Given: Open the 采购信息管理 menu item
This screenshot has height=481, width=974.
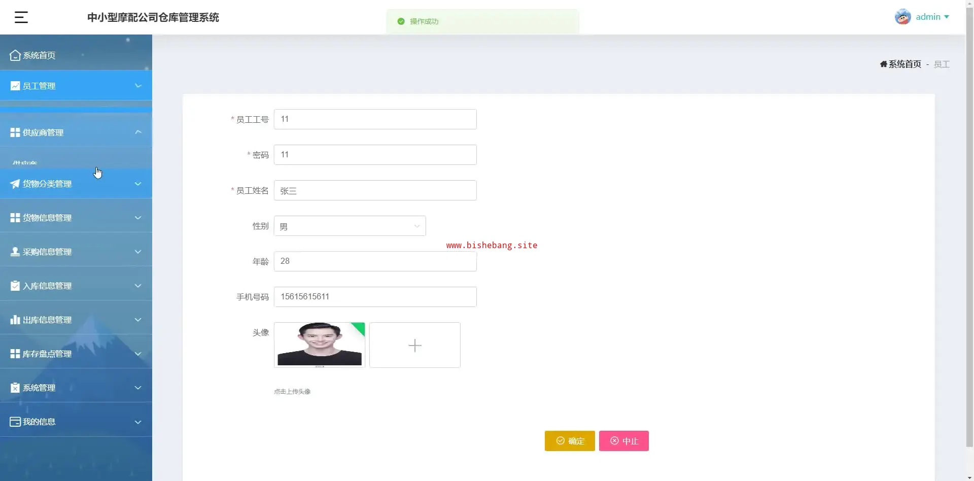Looking at the screenshot, I should [76, 252].
